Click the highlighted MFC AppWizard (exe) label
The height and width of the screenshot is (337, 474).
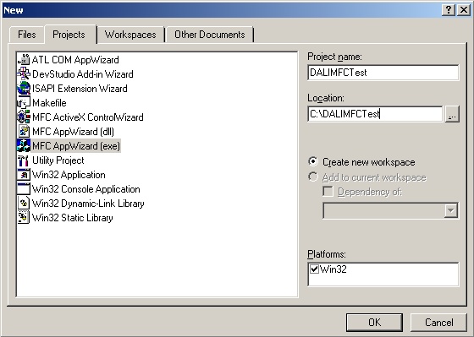(76, 146)
